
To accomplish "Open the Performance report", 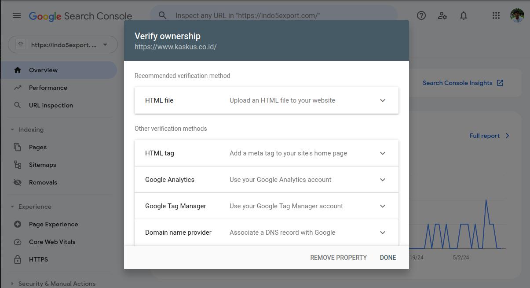I will [58, 88].
